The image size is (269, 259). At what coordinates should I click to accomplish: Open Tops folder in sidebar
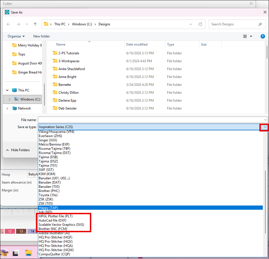coord(19,54)
